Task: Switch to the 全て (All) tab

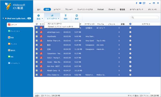Action: tap(39, 10)
